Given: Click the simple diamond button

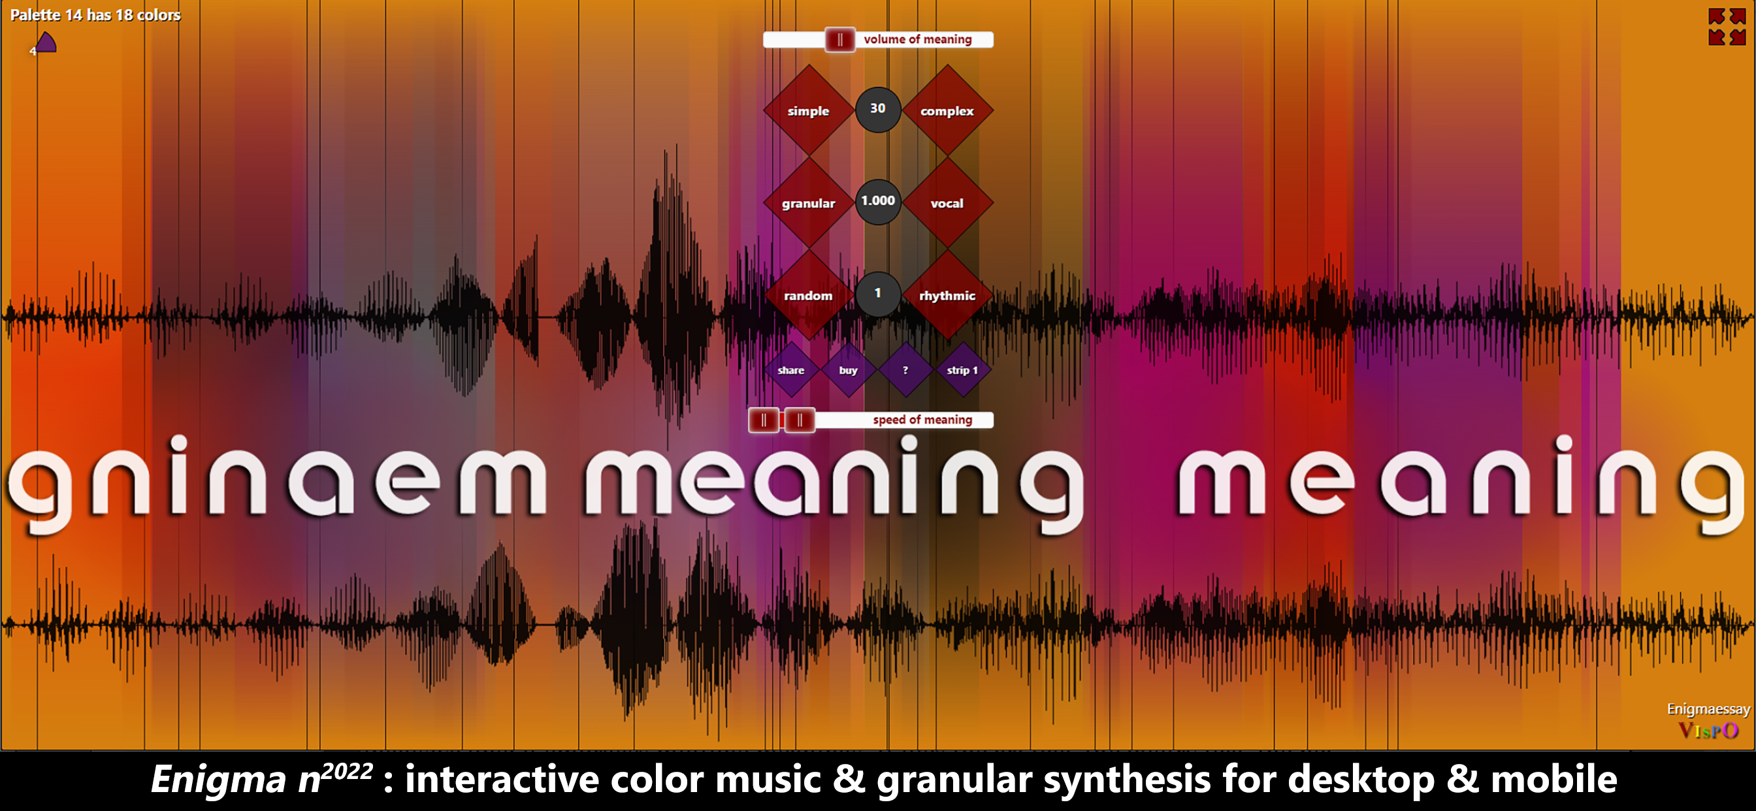Looking at the screenshot, I should (x=809, y=110).
